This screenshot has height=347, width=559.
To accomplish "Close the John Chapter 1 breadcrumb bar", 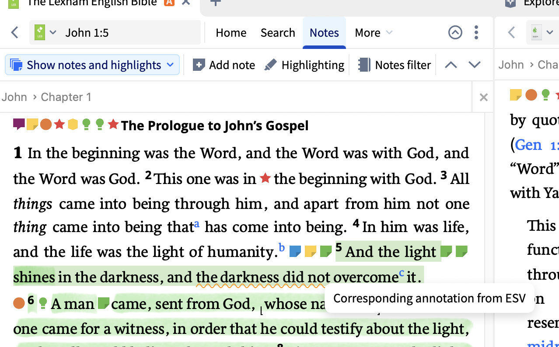I will tap(483, 97).
